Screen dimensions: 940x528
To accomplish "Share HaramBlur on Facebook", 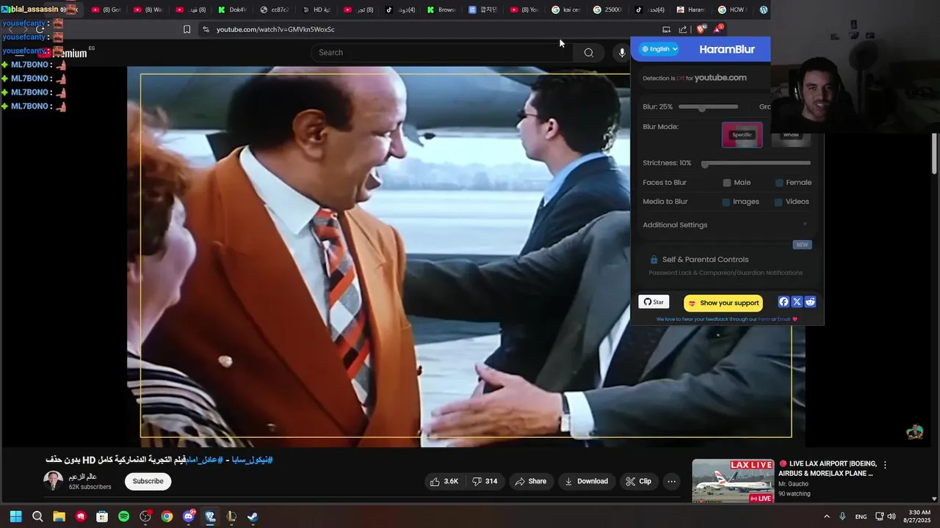I will pos(784,302).
